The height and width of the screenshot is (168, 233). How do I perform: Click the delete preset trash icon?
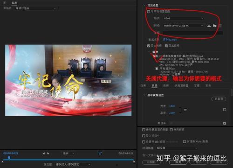point(220,26)
